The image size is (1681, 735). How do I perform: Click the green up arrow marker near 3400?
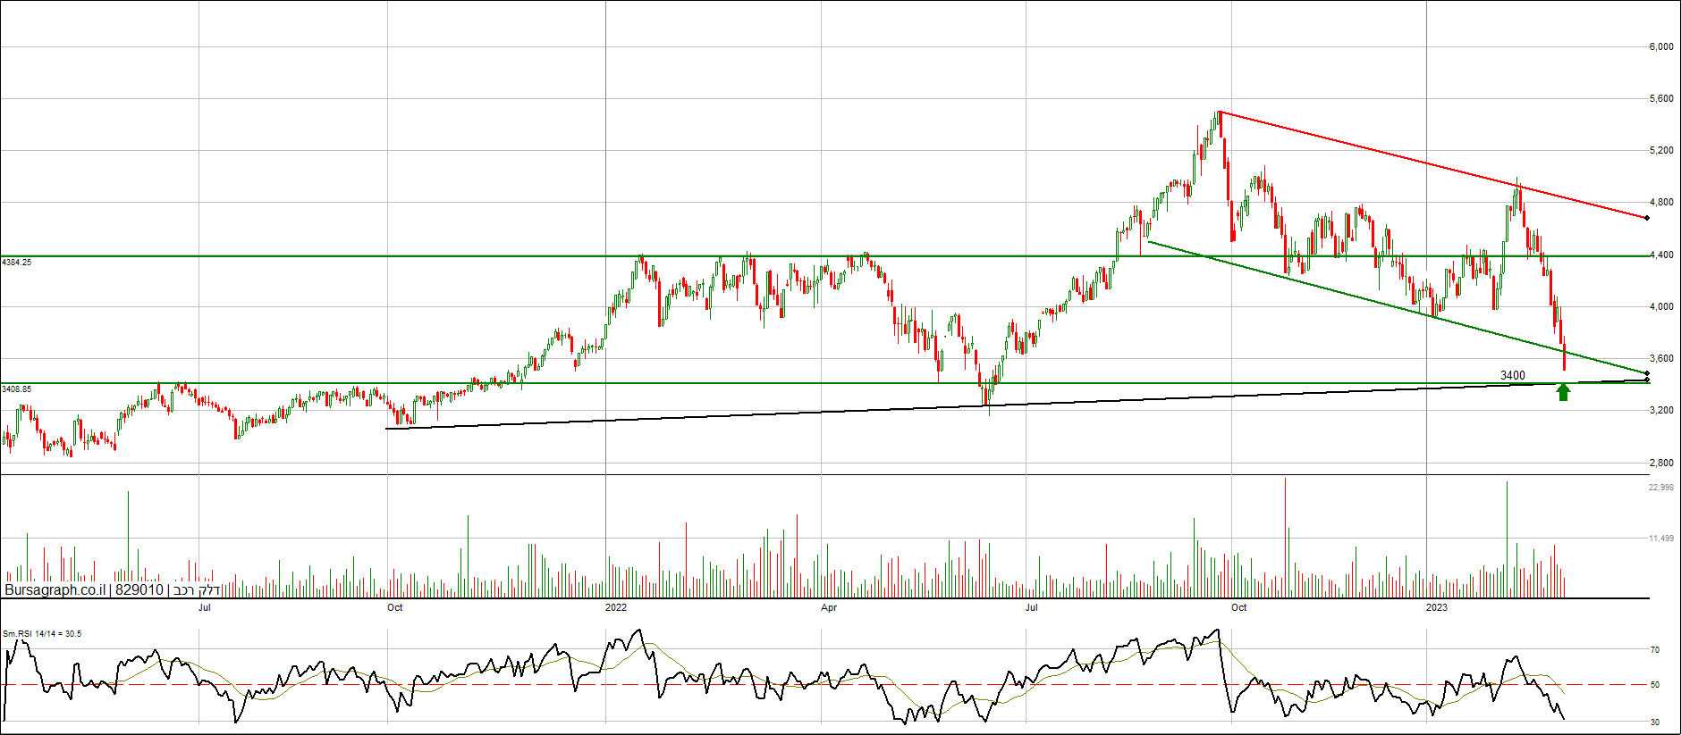(1563, 392)
